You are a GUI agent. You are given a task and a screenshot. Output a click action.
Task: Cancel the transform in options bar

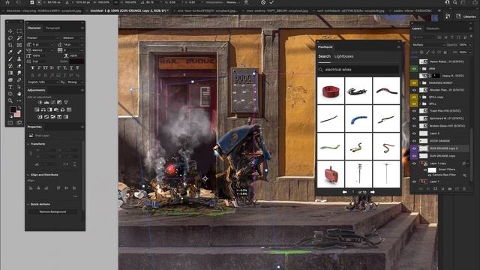(263, 2)
